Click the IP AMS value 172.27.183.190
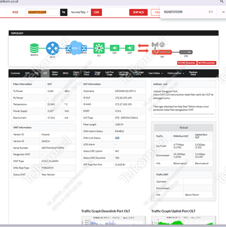226x227 pixels. (123, 104)
